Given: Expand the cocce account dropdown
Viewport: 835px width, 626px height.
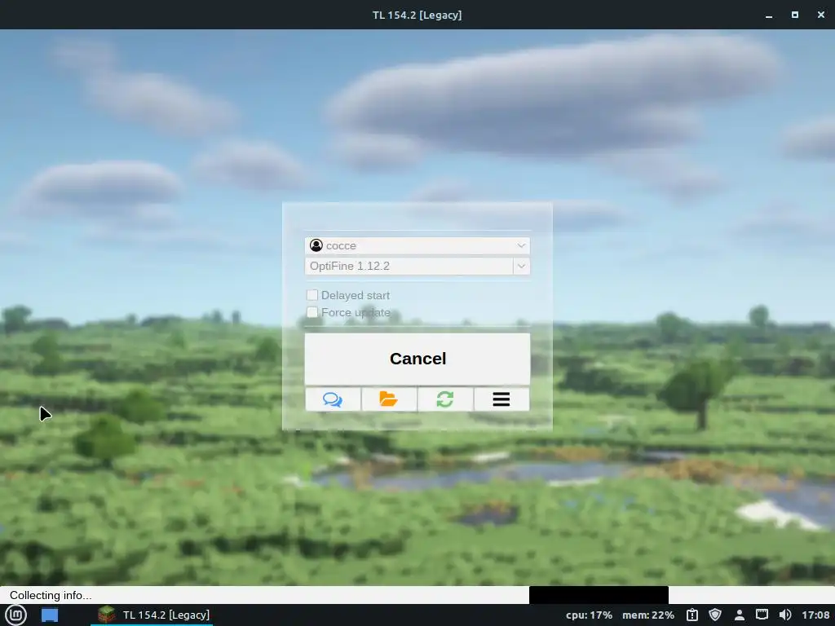Looking at the screenshot, I should point(521,245).
